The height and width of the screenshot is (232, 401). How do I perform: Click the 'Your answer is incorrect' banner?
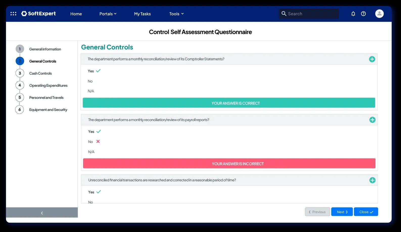229,163
